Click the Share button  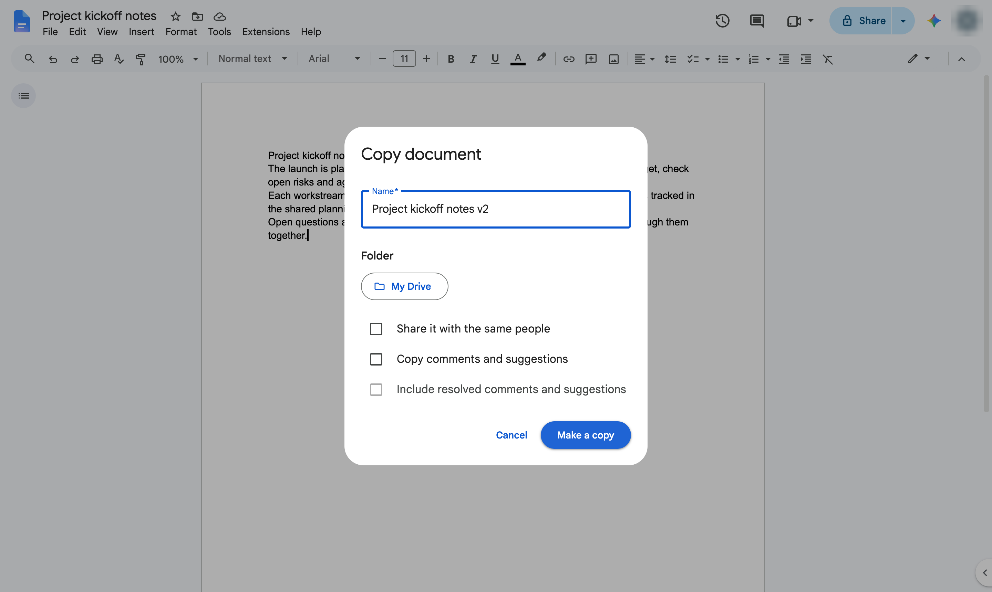[x=861, y=21]
